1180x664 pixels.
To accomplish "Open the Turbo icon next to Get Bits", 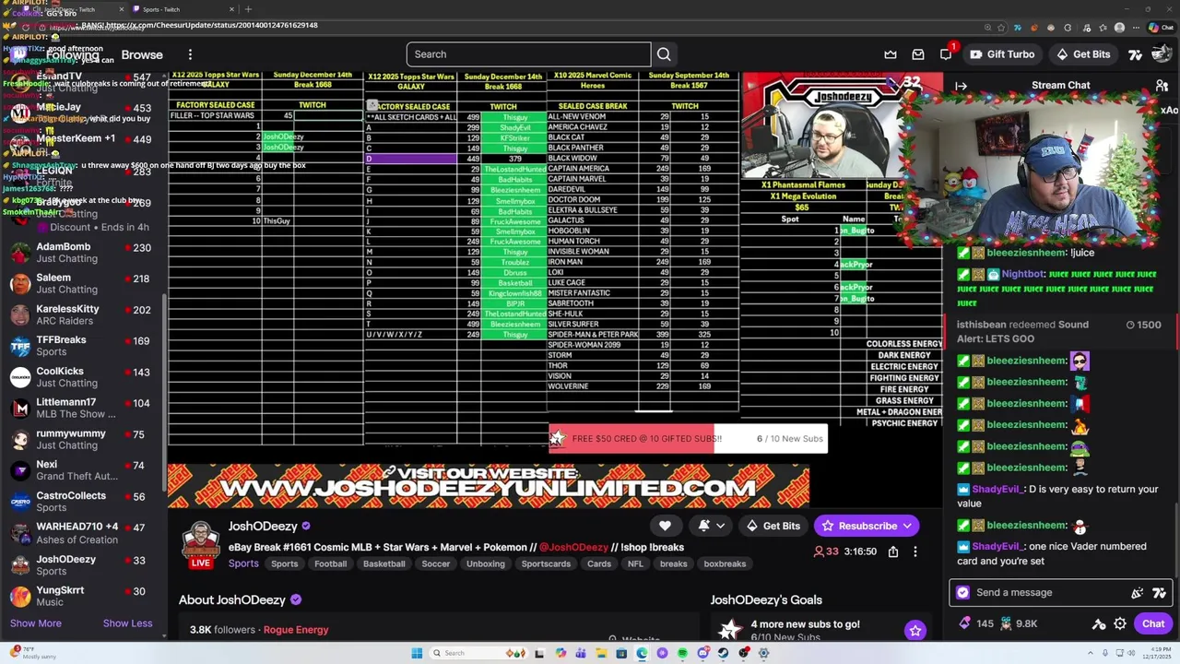I will pyautogui.click(x=1135, y=54).
